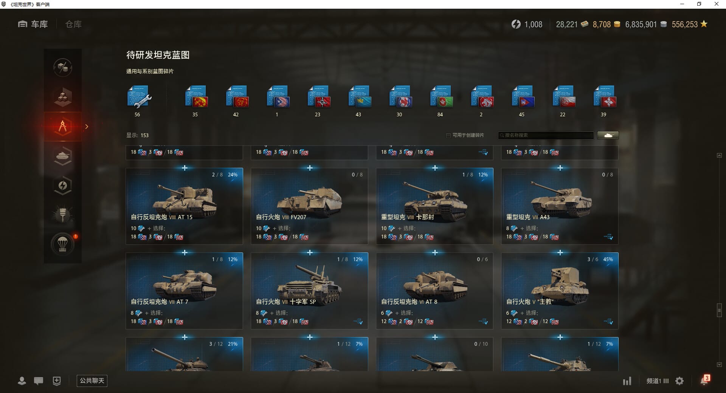
Task: Select the blueprint compass icon in sidebar
Action: [x=63, y=127]
